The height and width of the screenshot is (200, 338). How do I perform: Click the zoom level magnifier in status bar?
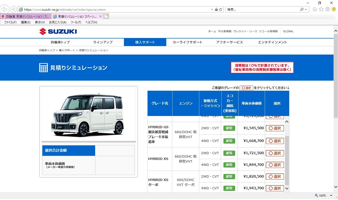coord(316,196)
